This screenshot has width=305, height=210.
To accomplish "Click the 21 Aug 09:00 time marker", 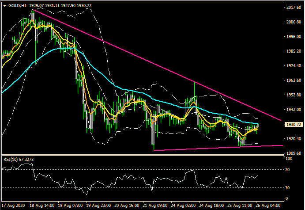I will [155, 206].
